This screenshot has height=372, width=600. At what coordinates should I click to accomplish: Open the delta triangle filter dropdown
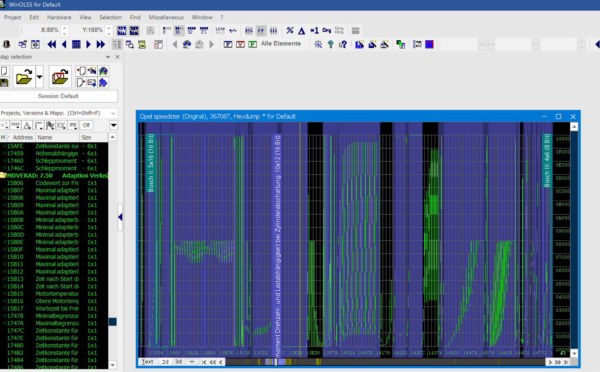coord(27,125)
